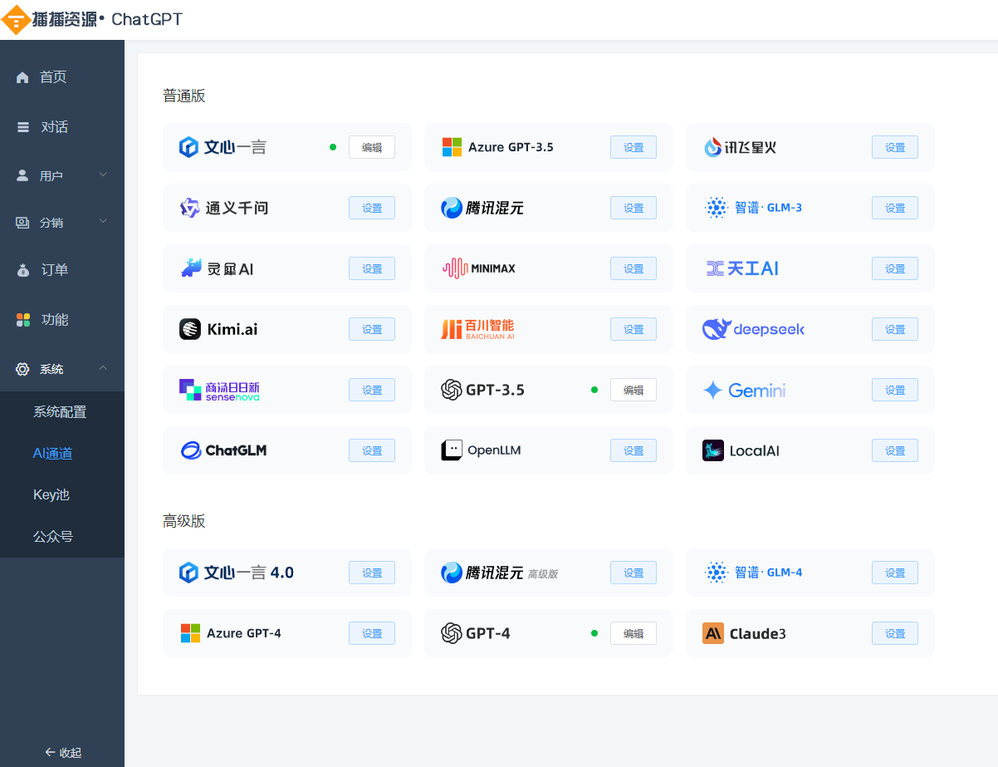Click 编辑 button for 文心一言

372,147
